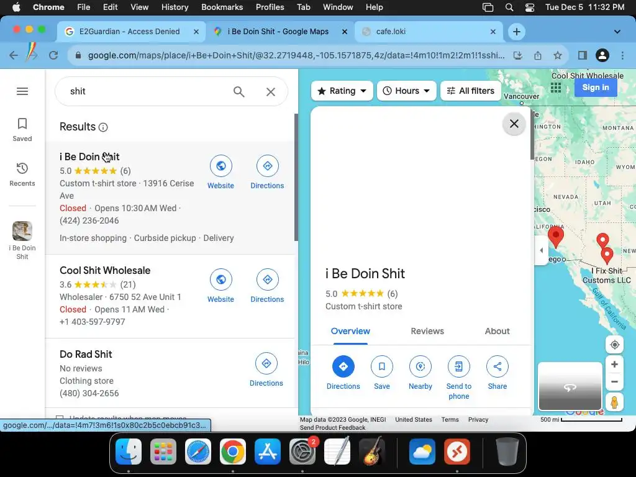Bookmark page with star icon
The width and height of the screenshot is (636, 477).
click(558, 55)
